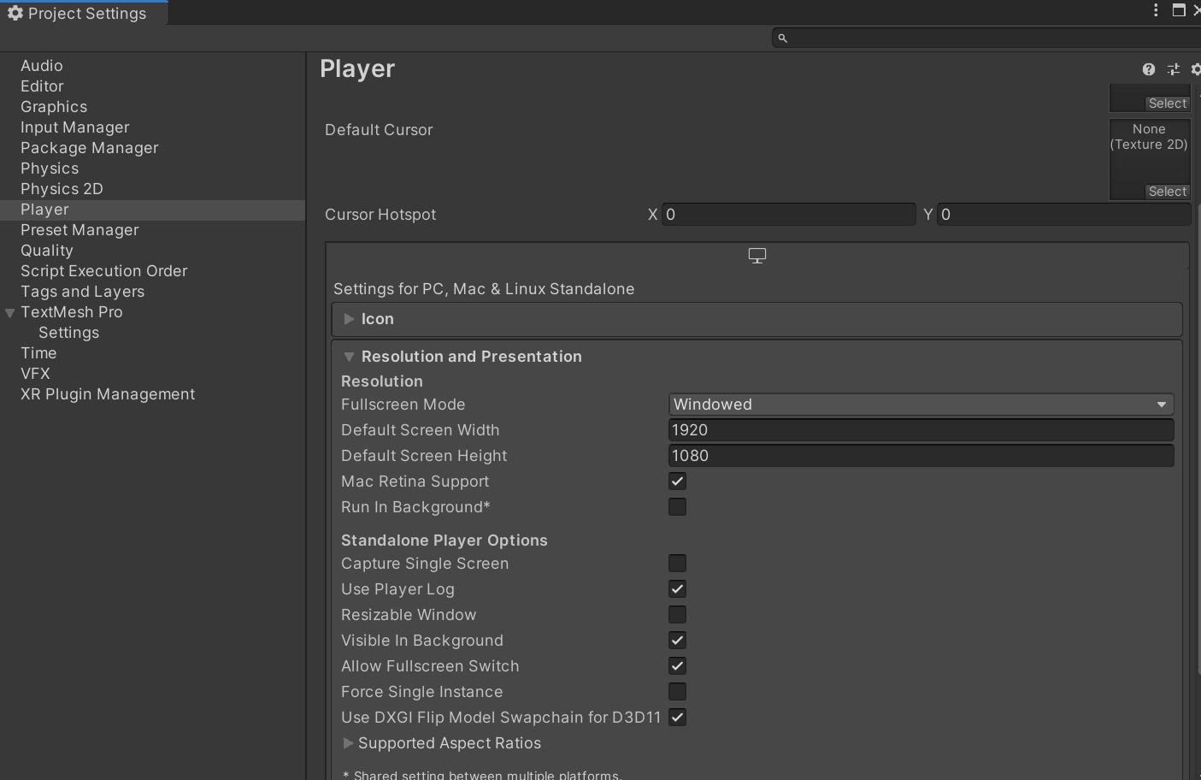Maximize the Project Settings window
Image resolution: width=1201 pixels, height=780 pixels.
coord(1179,10)
